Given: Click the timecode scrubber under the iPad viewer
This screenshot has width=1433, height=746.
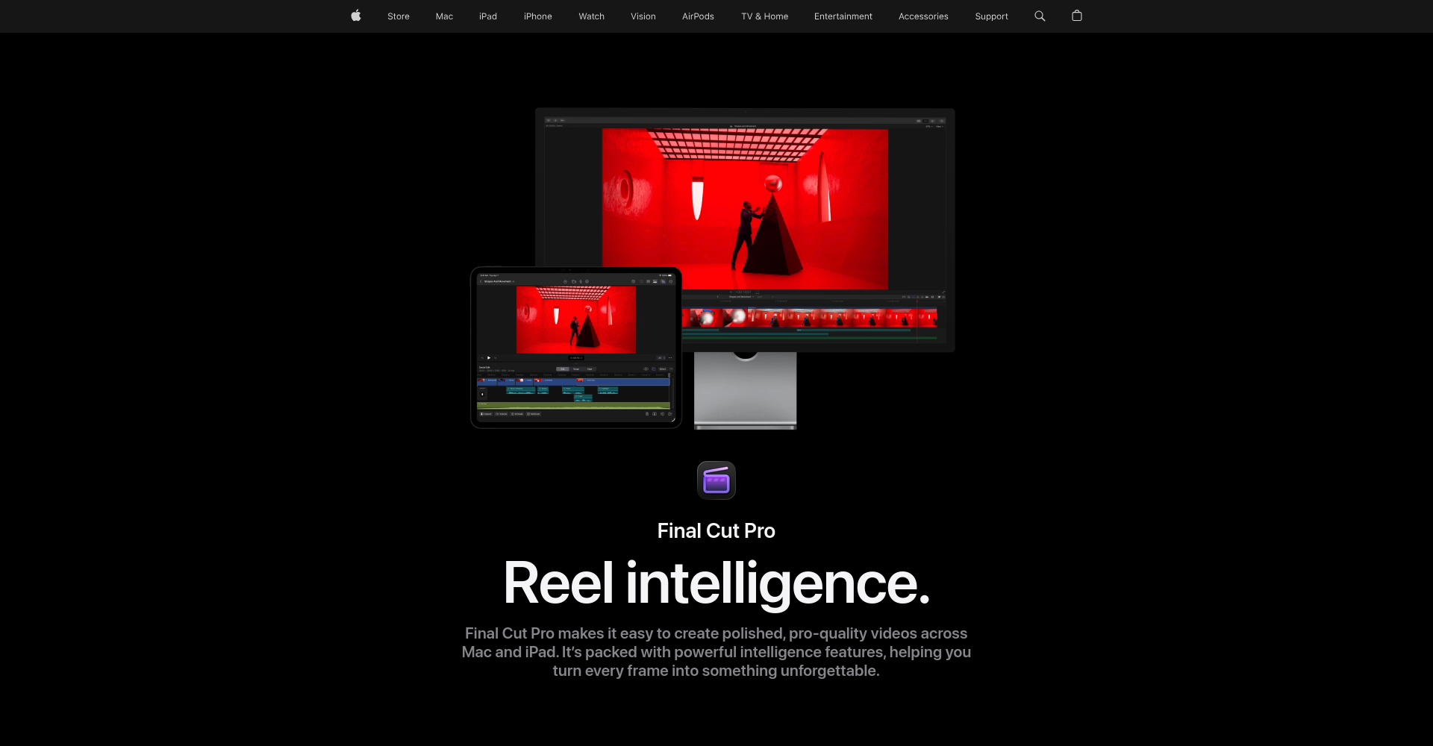Looking at the screenshot, I should pyautogui.click(x=576, y=358).
